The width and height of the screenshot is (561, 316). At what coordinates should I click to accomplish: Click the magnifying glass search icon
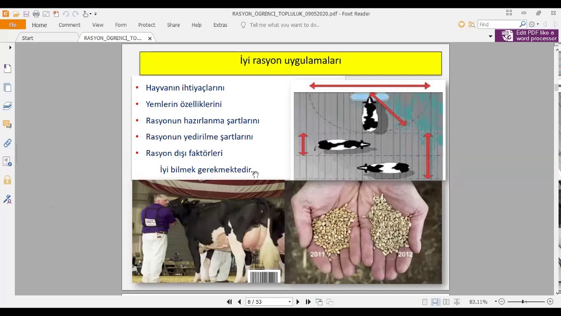click(522, 25)
